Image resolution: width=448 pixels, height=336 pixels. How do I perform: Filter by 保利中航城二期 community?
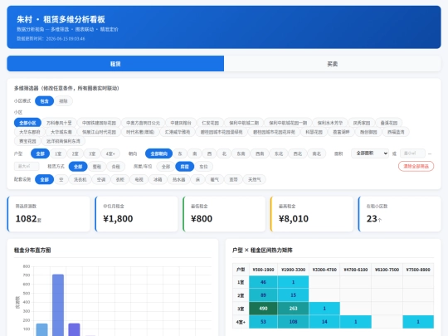tap(244, 123)
